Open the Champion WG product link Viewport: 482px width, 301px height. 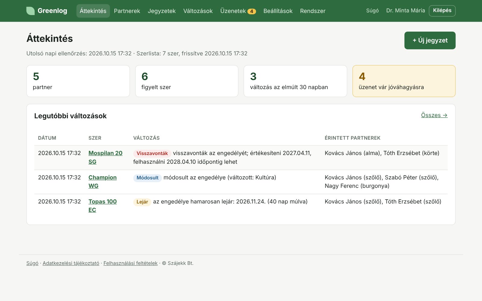pyautogui.click(x=102, y=182)
